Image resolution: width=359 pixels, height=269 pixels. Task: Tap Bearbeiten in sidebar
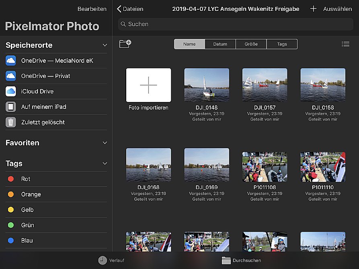tap(92, 9)
